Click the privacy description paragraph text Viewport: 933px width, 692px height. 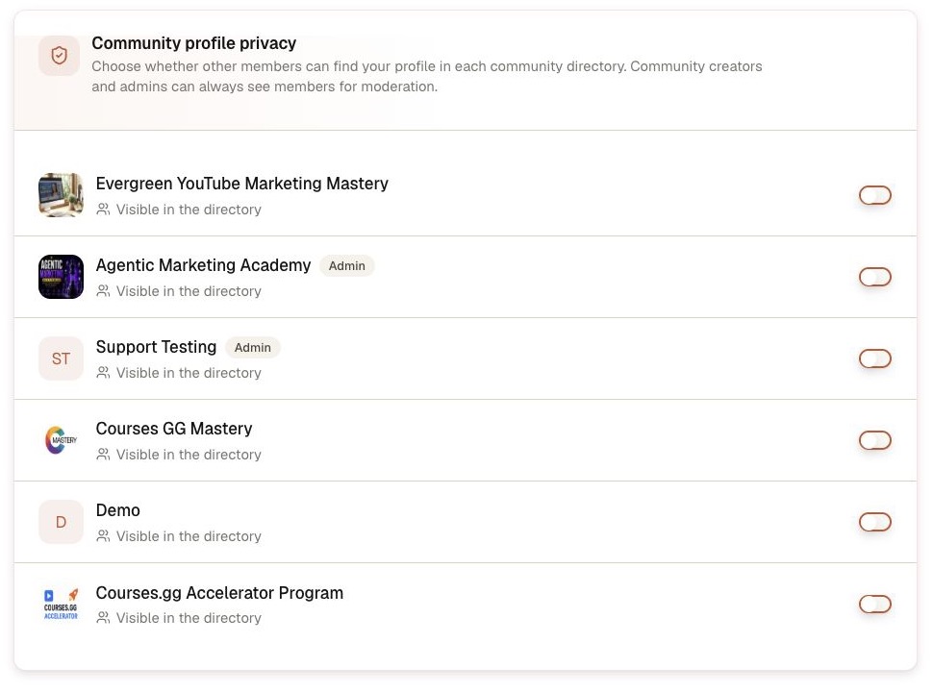427,76
